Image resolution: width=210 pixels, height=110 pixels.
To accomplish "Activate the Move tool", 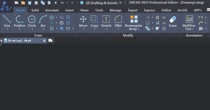I will tap(83, 21).
